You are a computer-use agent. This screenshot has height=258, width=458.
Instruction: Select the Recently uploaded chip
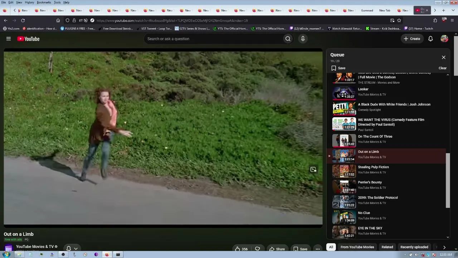[x=414, y=247]
